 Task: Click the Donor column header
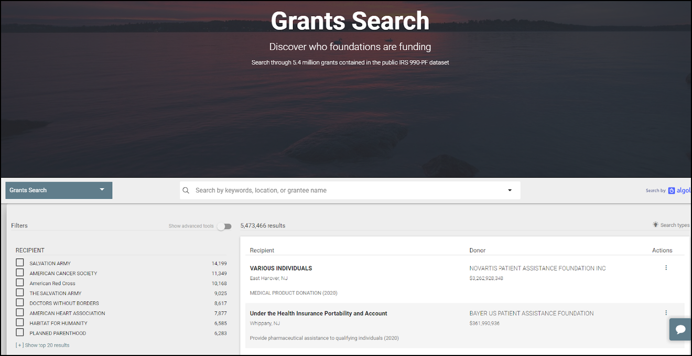click(x=478, y=251)
